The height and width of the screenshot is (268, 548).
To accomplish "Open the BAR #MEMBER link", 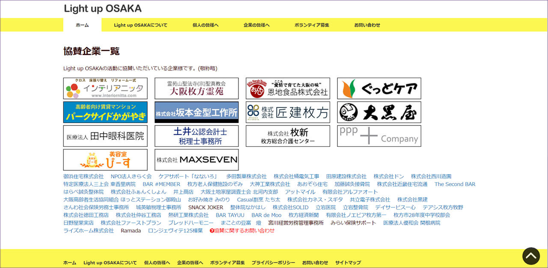I will click(x=161, y=184).
